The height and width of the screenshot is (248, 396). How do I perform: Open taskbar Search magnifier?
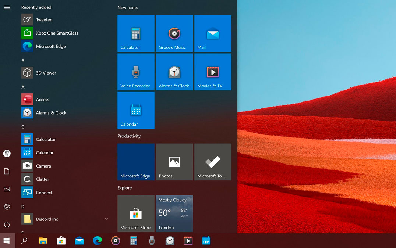(24, 241)
